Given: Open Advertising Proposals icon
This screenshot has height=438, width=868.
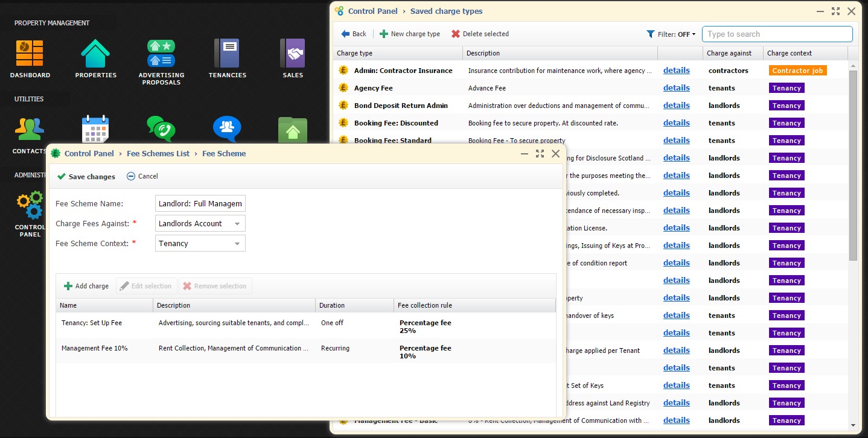Looking at the screenshot, I should pos(161,53).
